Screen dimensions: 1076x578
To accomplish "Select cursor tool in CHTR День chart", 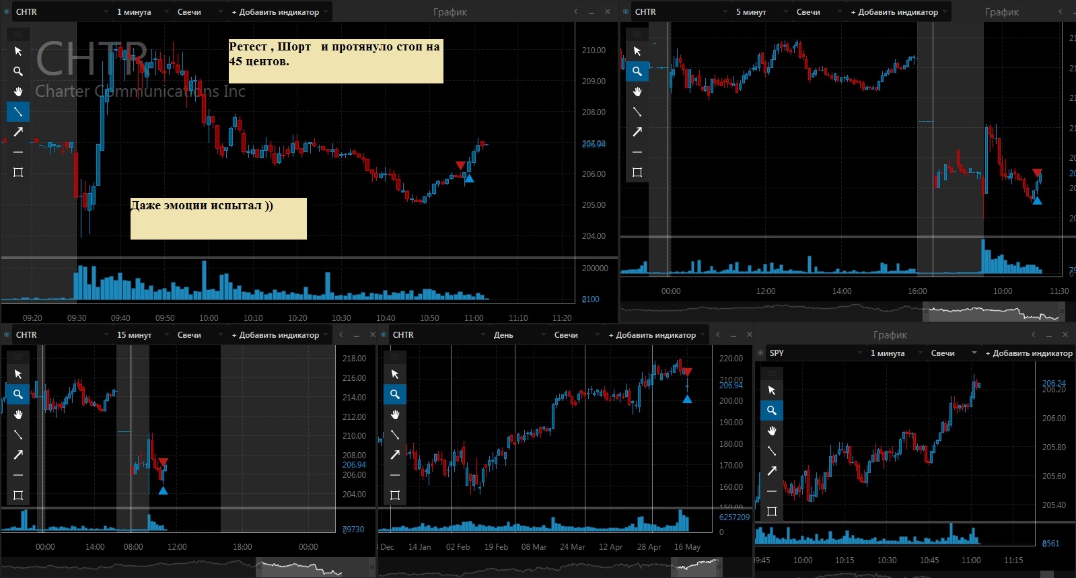I will click(395, 374).
